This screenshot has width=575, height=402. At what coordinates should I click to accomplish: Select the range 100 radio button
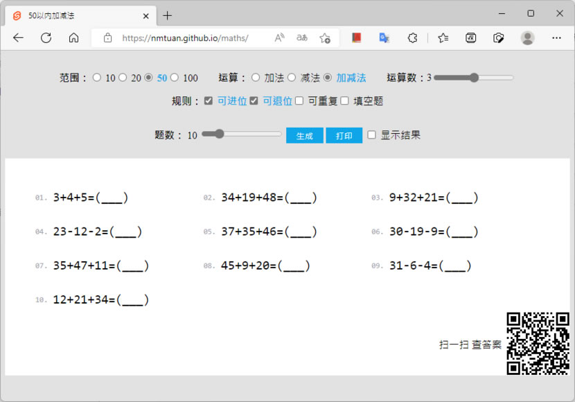pos(175,78)
